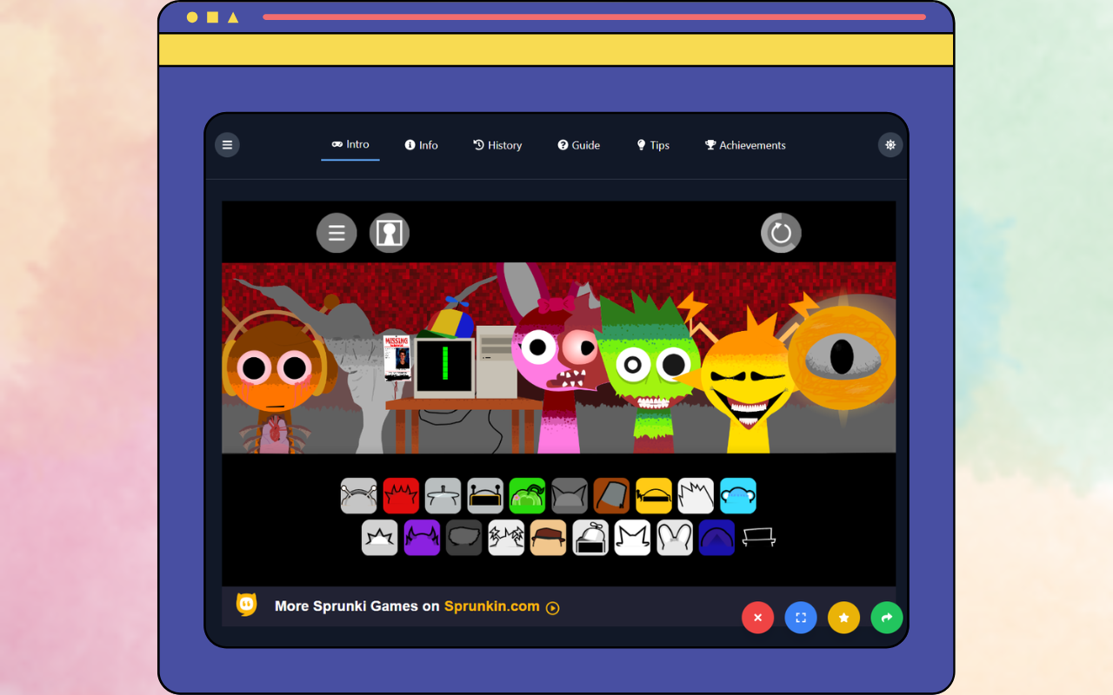Select the green pumpkin-hat character icon
This screenshot has width=1113, height=695.
pyautogui.click(x=527, y=496)
